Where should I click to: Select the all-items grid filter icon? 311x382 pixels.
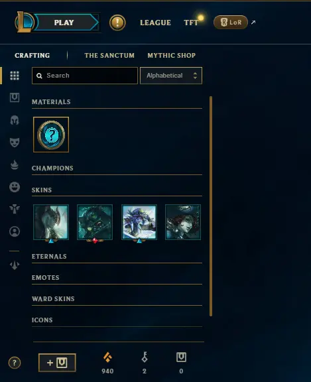(15, 76)
